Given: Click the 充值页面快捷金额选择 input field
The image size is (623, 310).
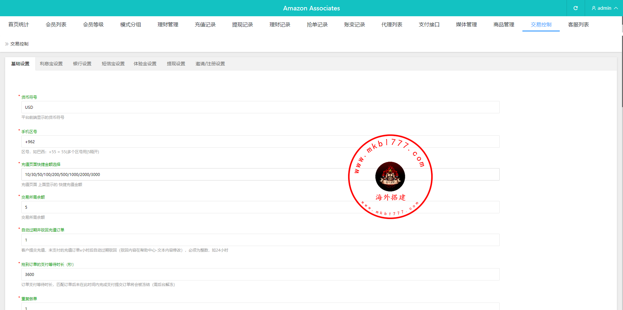Looking at the screenshot, I should pos(260,174).
